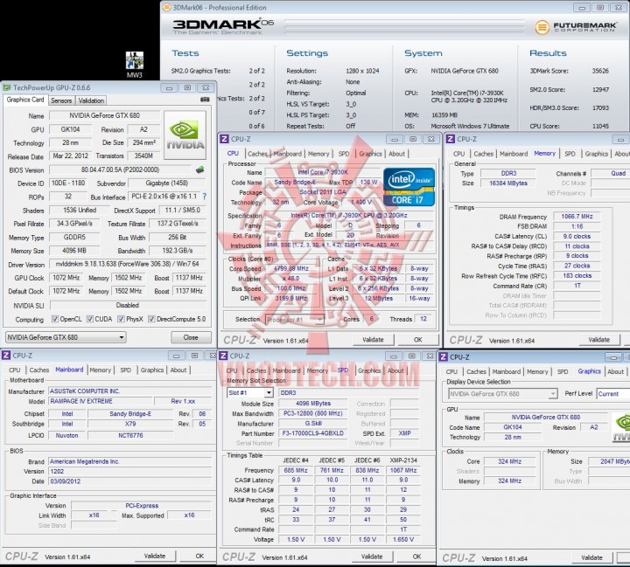The height and width of the screenshot is (567, 630).
Task: Open the GPU selection dropdown in GPU-Z
Action: 66,337
